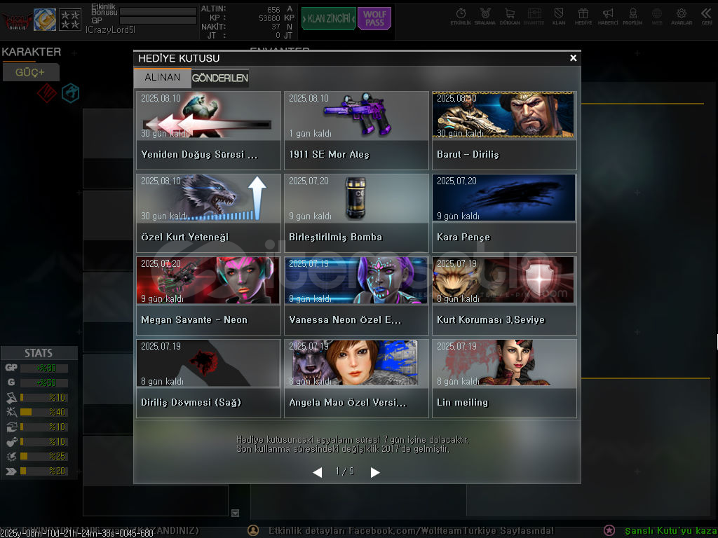Click the bottom ticker star circle icon
Screen dimensions: 718x538
tap(609, 530)
